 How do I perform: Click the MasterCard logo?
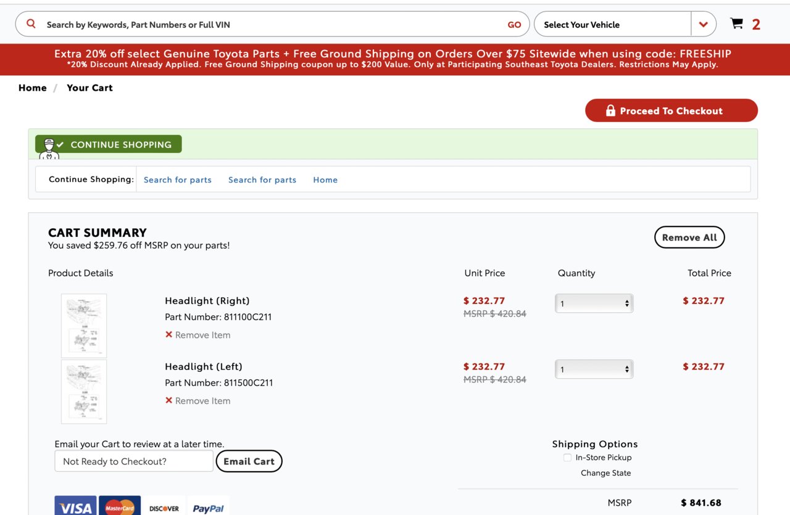click(x=120, y=506)
